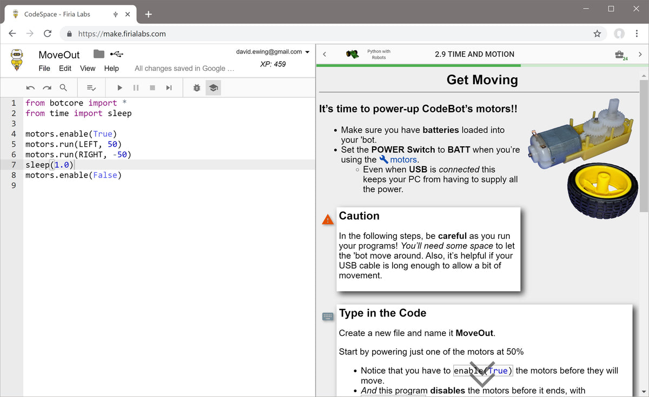Open the toolbox icon with 24 badge
The height and width of the screenshot is (397, 649).
[620, 55]
